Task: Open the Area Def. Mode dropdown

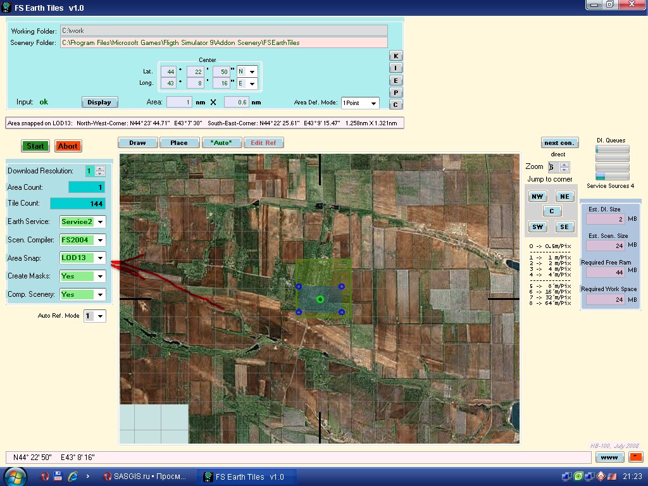Action: click(373, 103)
